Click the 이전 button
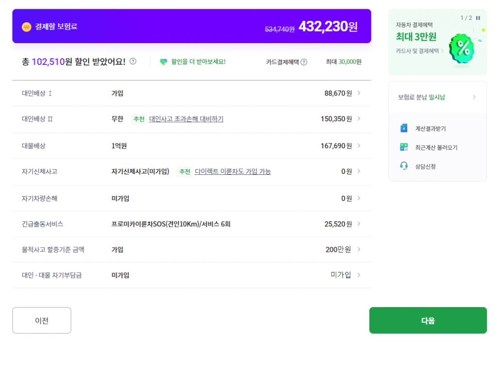Screen dimensions: 497x372 (x=41, y=320)
